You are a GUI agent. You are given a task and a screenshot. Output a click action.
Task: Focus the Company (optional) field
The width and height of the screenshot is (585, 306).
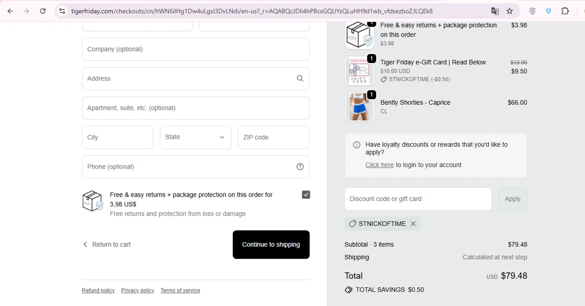point(196,49)
